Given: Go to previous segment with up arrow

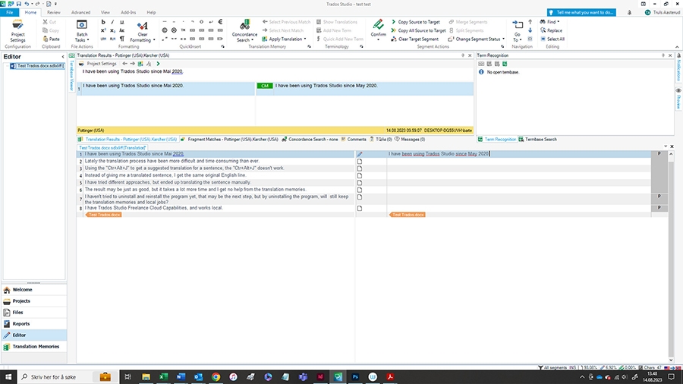Looking at the screenshot, I should click(530, 22).
